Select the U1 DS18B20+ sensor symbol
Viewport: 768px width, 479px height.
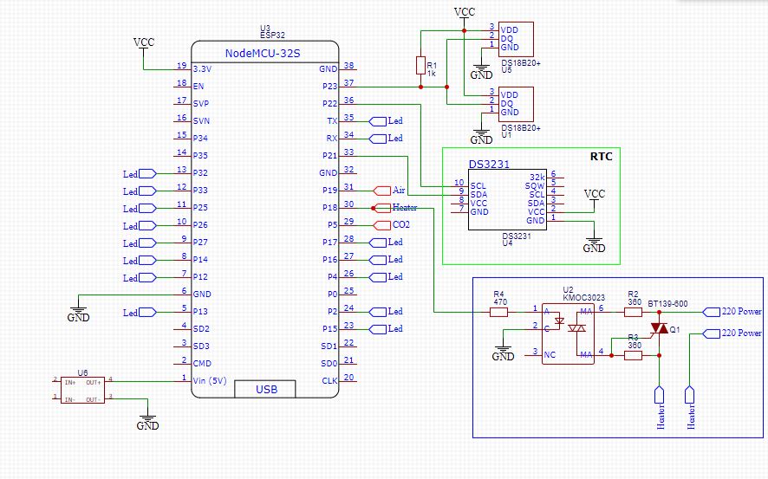point(516,102)
